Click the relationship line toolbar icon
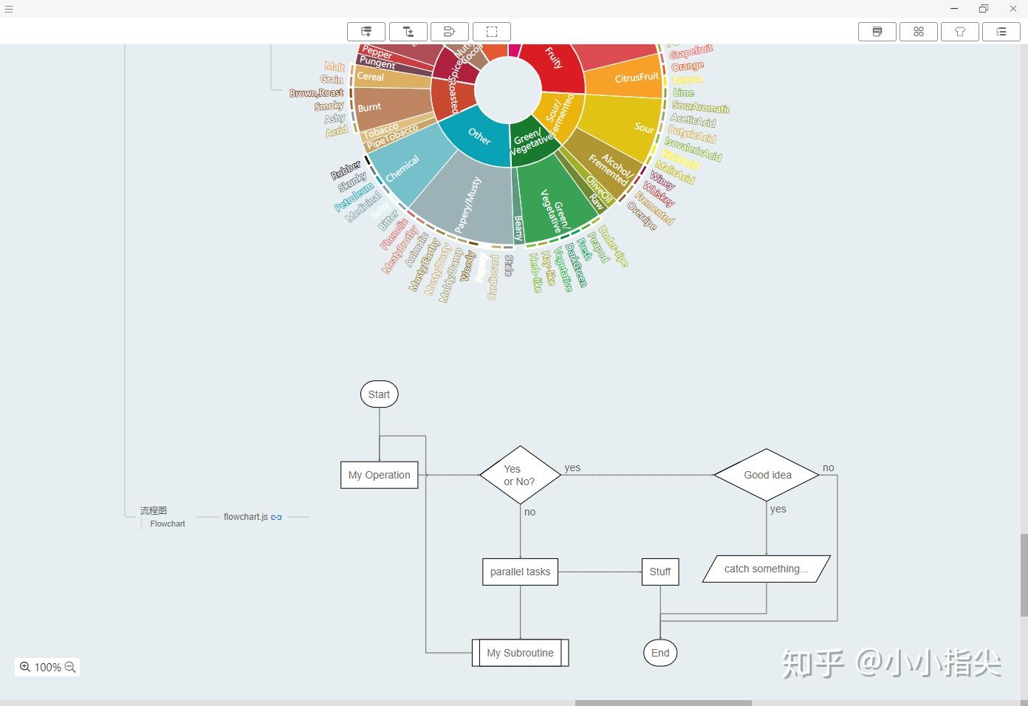Viewport: 1028px width, 706px height. click(x=450, y=32)
